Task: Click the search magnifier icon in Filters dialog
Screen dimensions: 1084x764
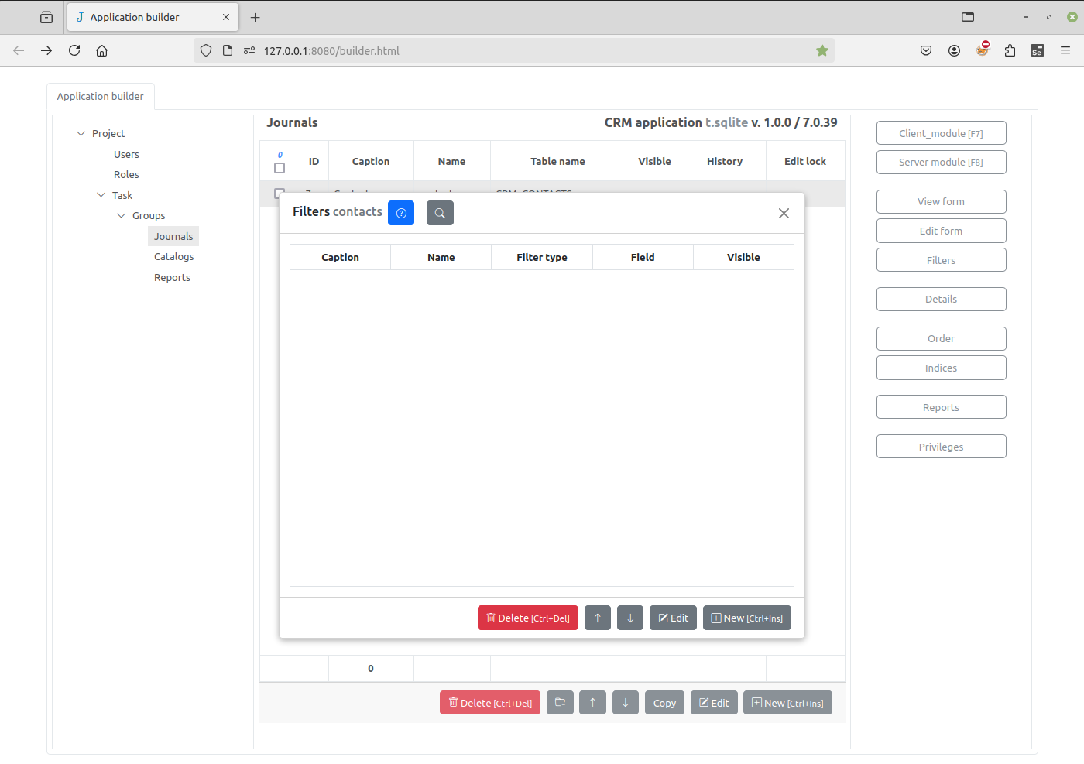Action: 440,213
